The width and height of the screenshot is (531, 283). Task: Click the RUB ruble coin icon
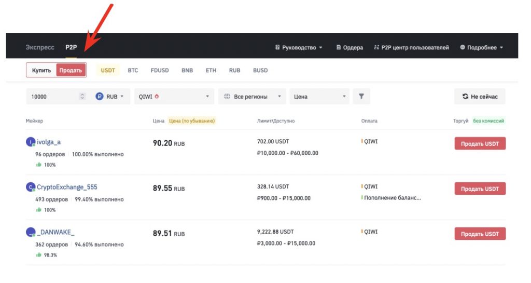[99, 97]
